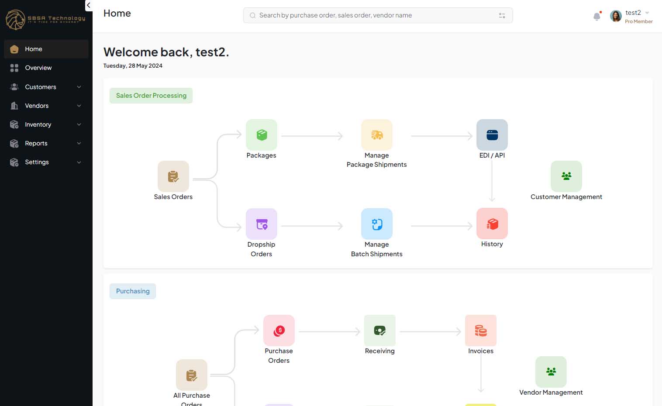Screen dimensions: 662x406
Task: Click the Purchase Orders text label
Action: point(279,356)
